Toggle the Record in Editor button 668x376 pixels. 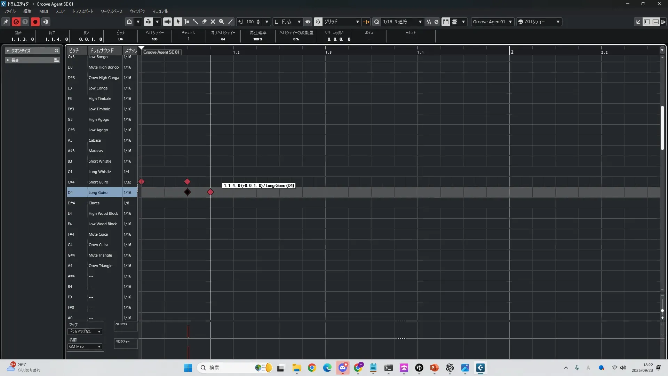[35, 22]
